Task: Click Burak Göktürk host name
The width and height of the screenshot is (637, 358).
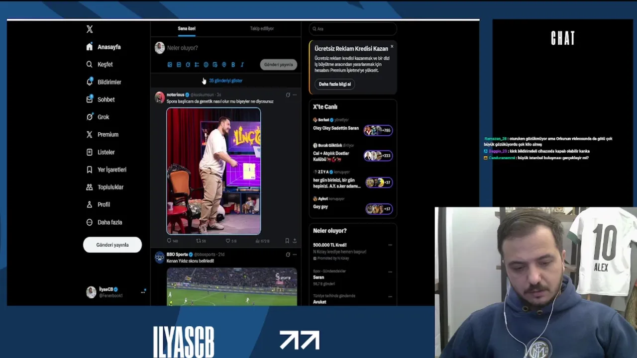Action: pos(329,145)
